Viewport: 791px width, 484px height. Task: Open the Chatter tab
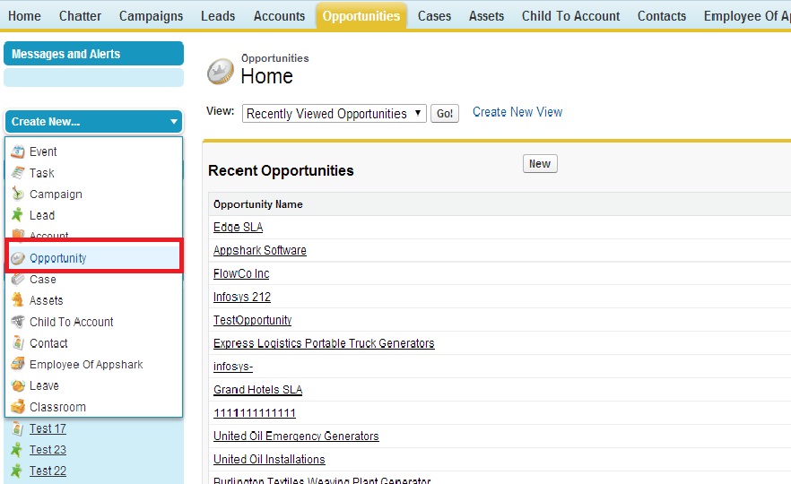[80, 16]
